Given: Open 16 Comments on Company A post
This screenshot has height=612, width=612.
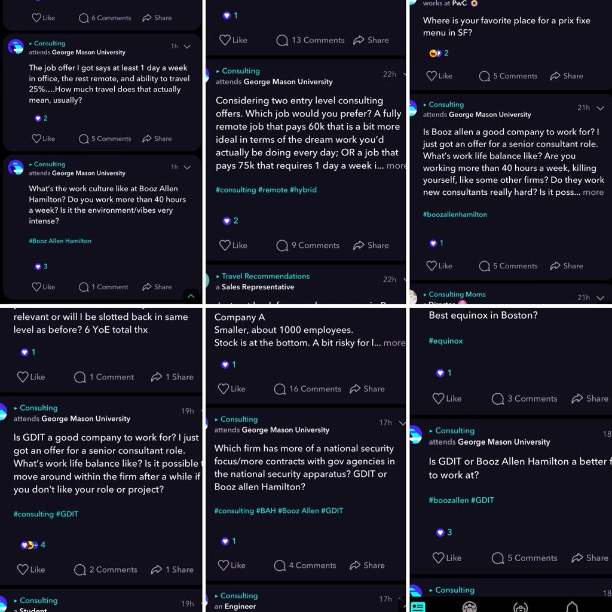Looking at the screenshot, I should pyautogui.click(x=307, y=388).
